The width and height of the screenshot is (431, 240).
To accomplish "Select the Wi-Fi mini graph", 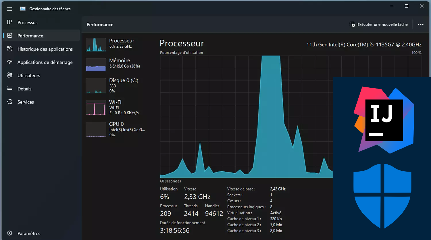I will 96,107.
